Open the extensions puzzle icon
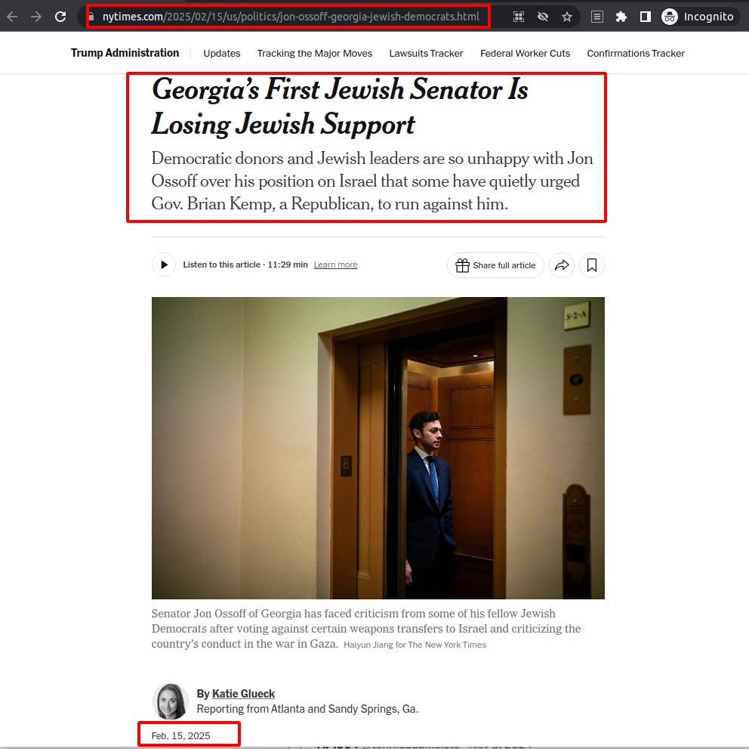 [621, 17]
